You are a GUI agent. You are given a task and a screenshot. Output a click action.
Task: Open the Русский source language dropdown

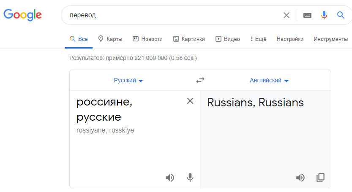(x=128, y=80)
